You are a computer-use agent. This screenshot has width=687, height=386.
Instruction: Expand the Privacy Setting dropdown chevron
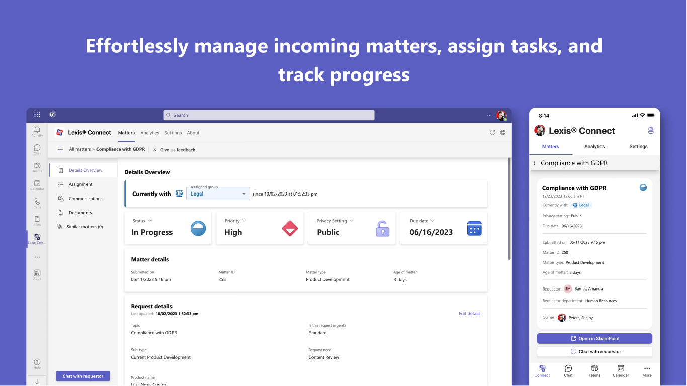[352, 221]
